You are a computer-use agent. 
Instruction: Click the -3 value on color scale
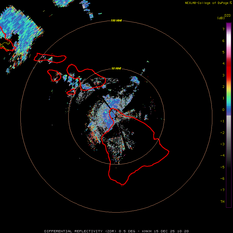click(222, 144)
